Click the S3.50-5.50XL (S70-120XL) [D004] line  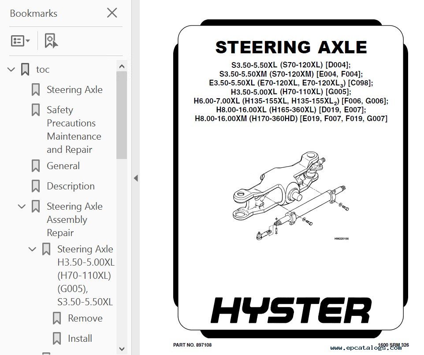click(x=291, y=65)
